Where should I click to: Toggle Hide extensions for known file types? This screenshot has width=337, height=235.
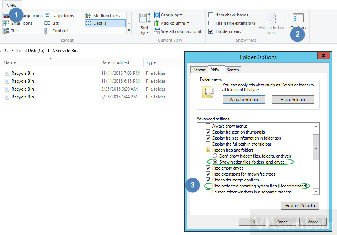(x=208, y=174)
